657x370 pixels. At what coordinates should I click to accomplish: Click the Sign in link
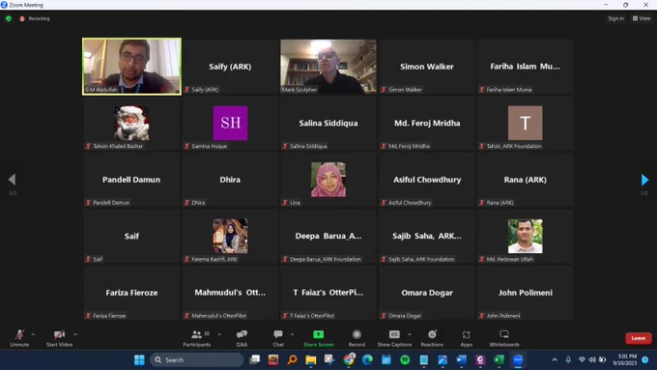[616, 18]
